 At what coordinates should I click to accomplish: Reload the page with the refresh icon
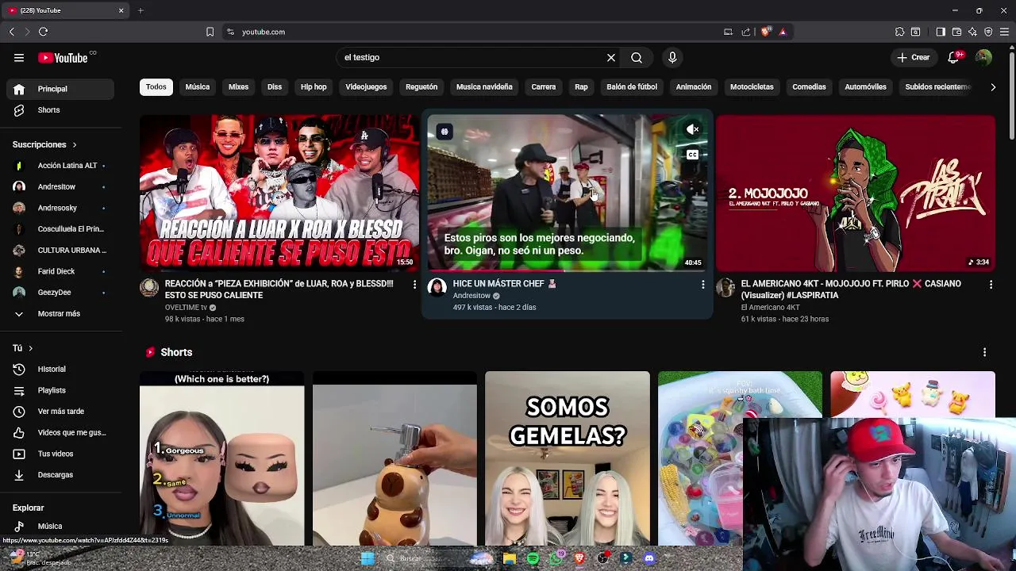pyautogui.click(x=43, y=32)
